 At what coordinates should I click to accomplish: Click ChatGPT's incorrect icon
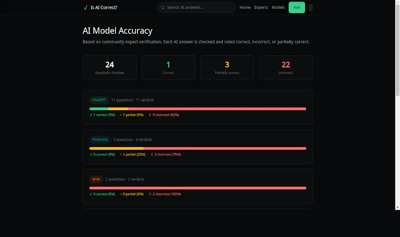[x=150, y=115]
